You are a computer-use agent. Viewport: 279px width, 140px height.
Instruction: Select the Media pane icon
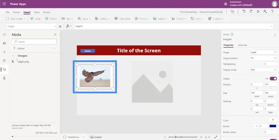[4, 69]
